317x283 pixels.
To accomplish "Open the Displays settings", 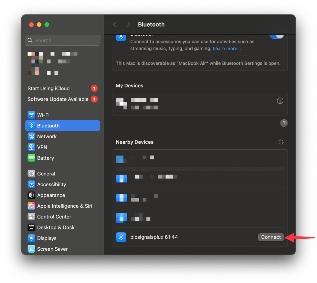I will coord(63,238).
